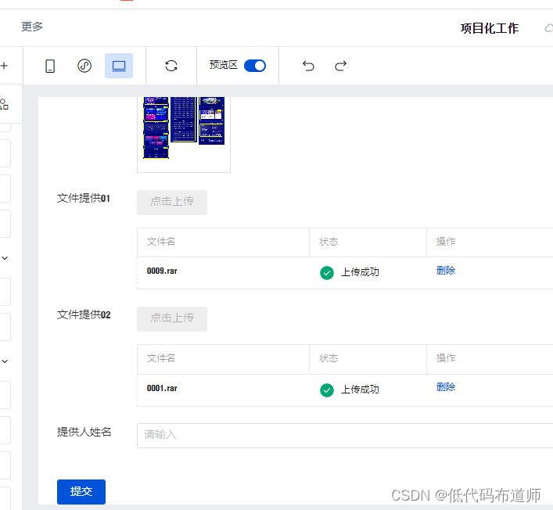
Task: Select the desktop PC preview mode
Action: [x=119, y=66]
